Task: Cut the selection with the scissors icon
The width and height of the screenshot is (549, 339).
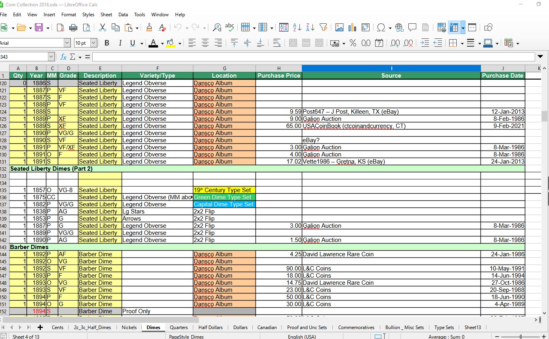Action: pos(102,27)
